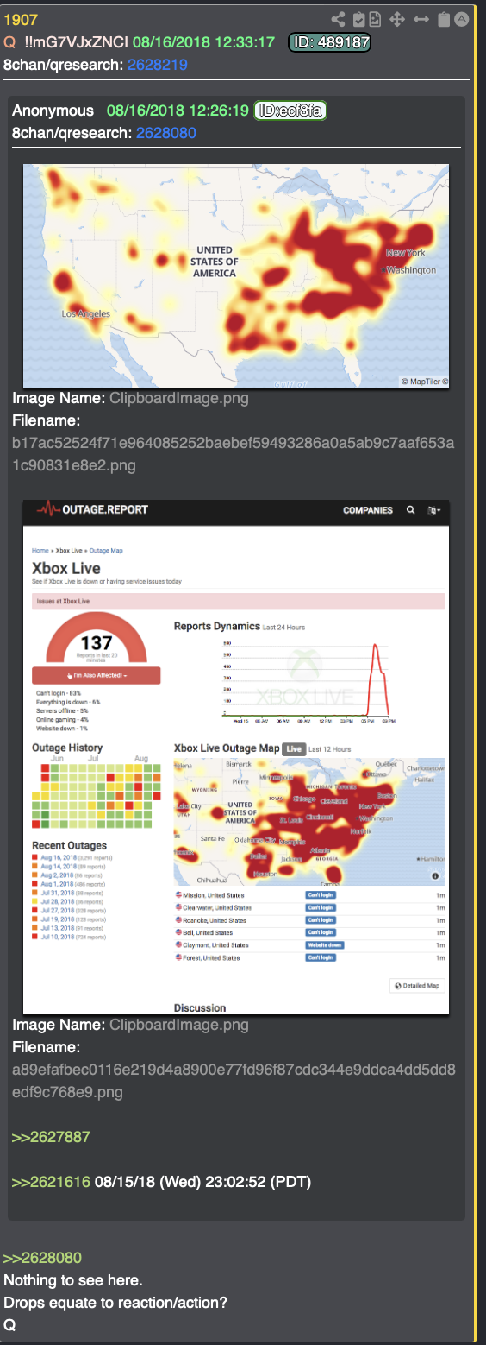Screen dimensions: 486x1345
Task: Collapse post using the round caret icon
Action: click(x=461, y=19)
